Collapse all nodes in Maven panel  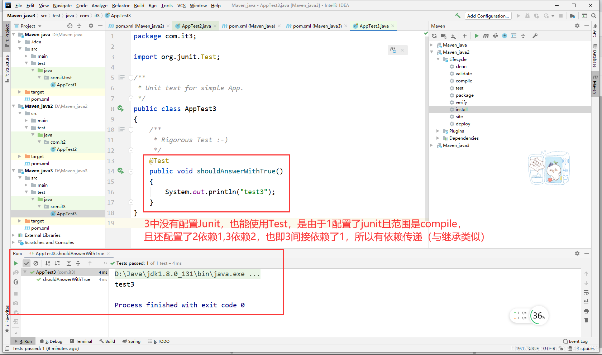[x=523, y=36]
